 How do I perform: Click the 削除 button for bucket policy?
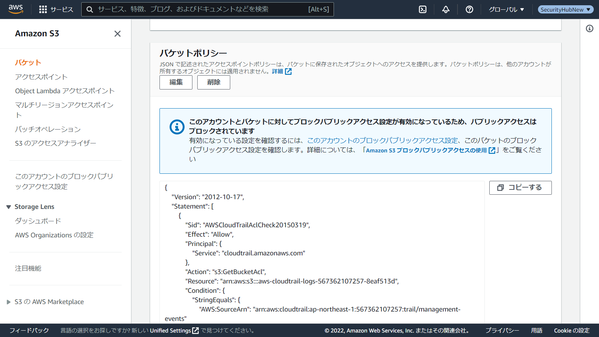point(213,82)
